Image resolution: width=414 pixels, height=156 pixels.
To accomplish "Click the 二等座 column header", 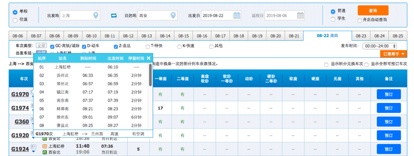I will point(183,78).
